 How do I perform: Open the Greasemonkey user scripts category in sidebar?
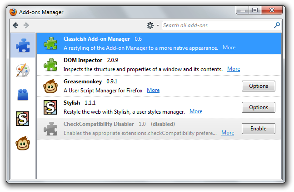23,143
